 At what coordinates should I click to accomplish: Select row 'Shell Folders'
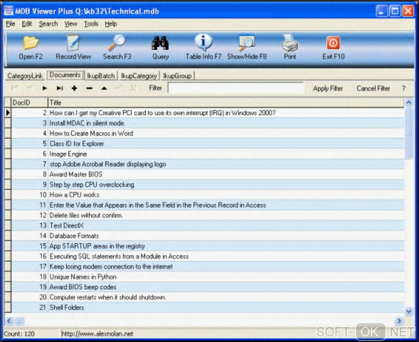coord(207,307)
